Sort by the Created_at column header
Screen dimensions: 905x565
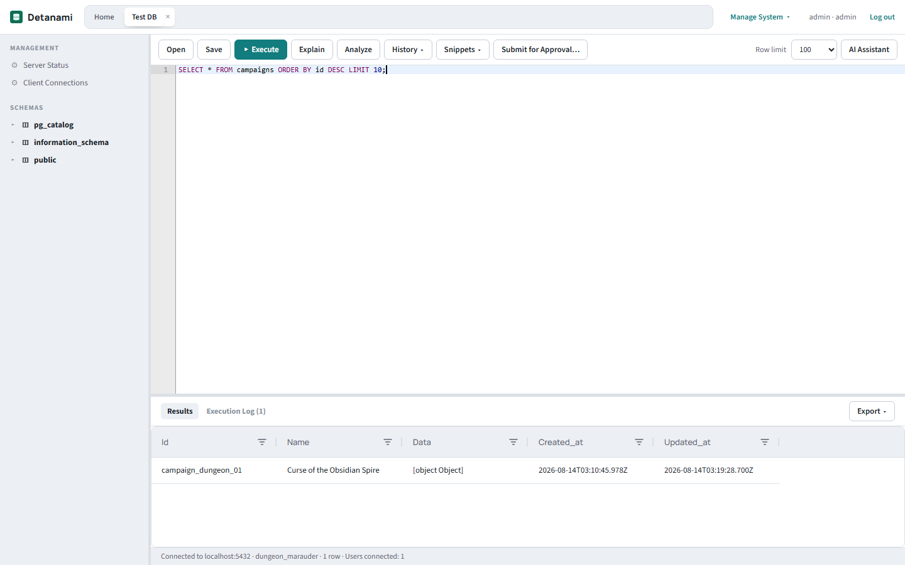pos(561,443)
